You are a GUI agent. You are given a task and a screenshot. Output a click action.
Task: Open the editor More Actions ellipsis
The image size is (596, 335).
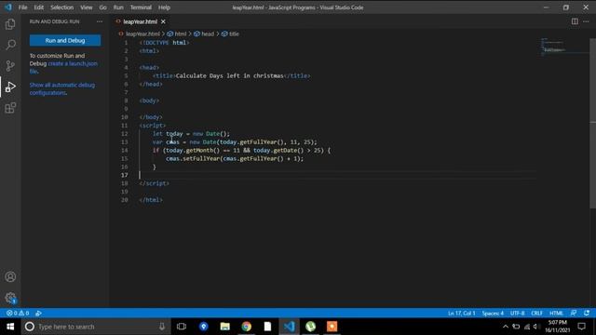click(x=586, y=21)
